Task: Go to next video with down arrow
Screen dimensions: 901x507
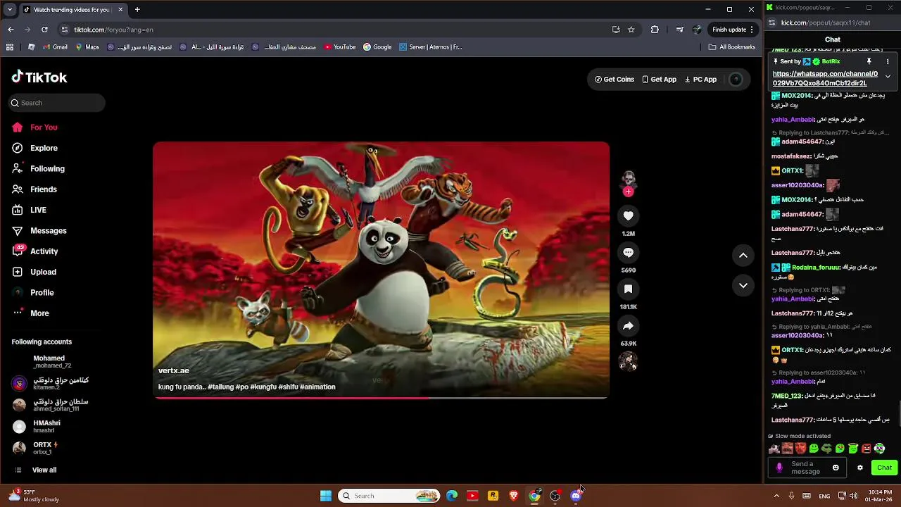Action: (743, 285)
